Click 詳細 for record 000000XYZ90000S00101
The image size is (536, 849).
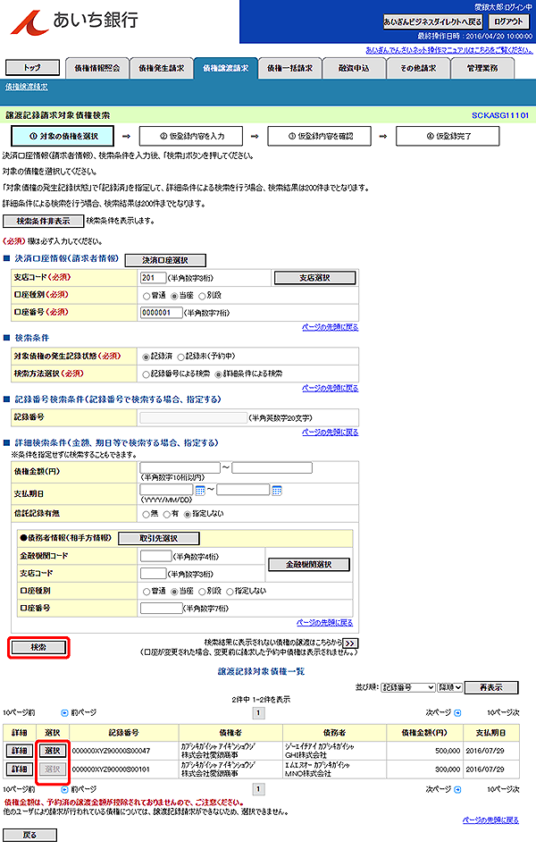point(20,769)
